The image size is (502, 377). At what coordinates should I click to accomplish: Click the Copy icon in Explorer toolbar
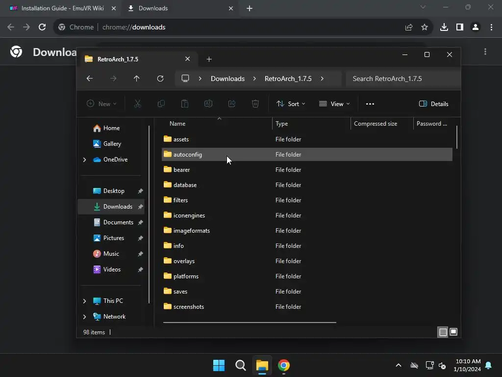[x=161, y=104]
